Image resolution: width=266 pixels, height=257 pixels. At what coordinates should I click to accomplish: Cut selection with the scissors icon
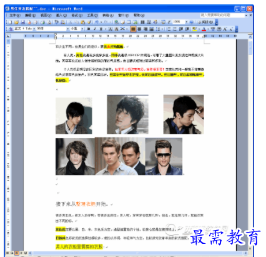click(70, 22)
